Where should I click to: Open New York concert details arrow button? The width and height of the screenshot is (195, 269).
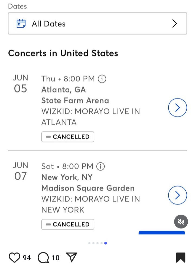click(177, 195)
